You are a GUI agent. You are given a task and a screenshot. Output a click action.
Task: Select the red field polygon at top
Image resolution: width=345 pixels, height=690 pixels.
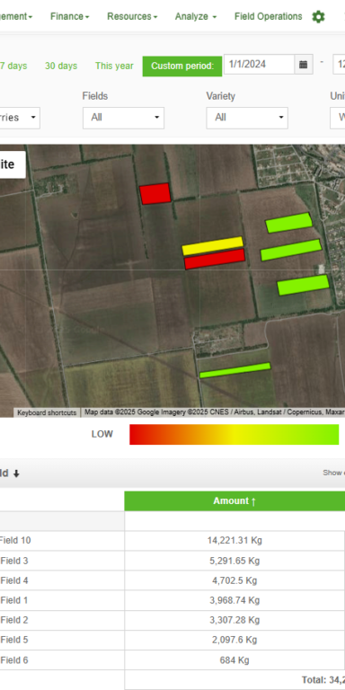pos(155,194)
